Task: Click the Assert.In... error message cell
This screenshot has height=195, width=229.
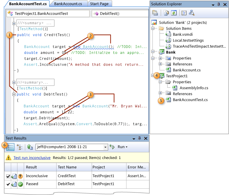Action: click(138, 176)
